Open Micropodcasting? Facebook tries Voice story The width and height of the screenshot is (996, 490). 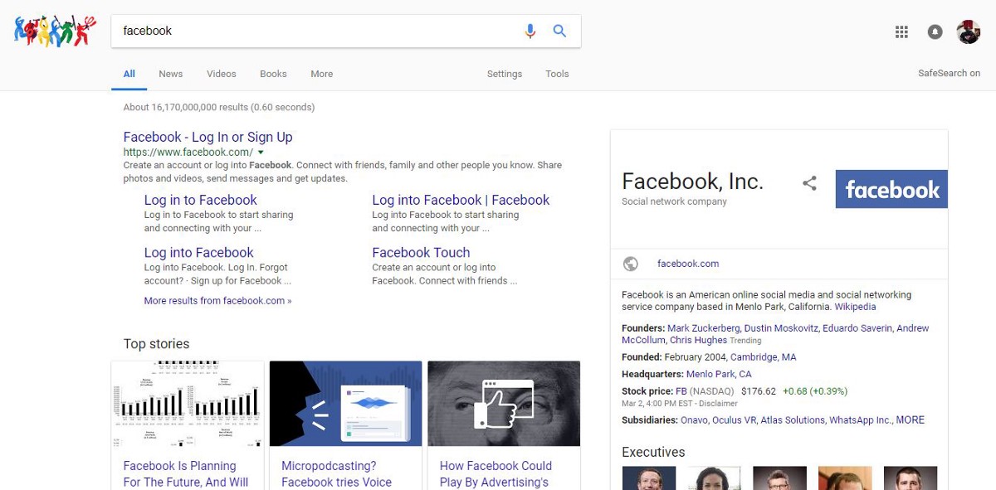[x=336, y=474]
